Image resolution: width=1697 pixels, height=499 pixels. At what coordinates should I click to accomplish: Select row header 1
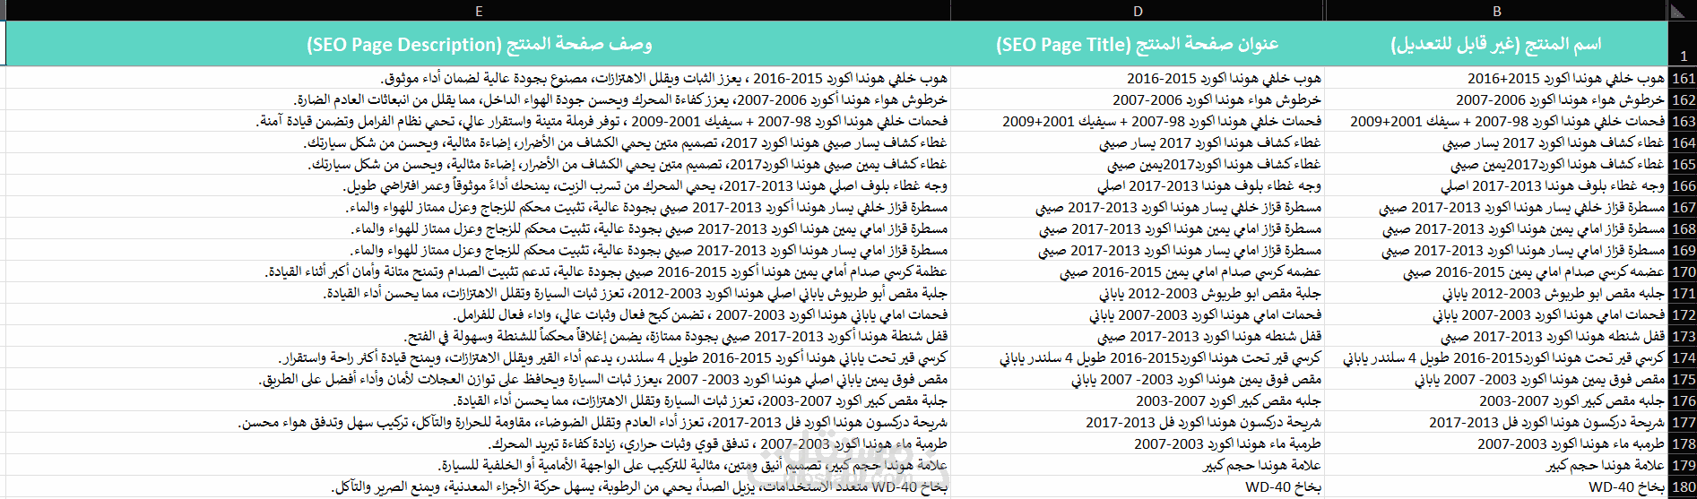[x=1682, y=44]
